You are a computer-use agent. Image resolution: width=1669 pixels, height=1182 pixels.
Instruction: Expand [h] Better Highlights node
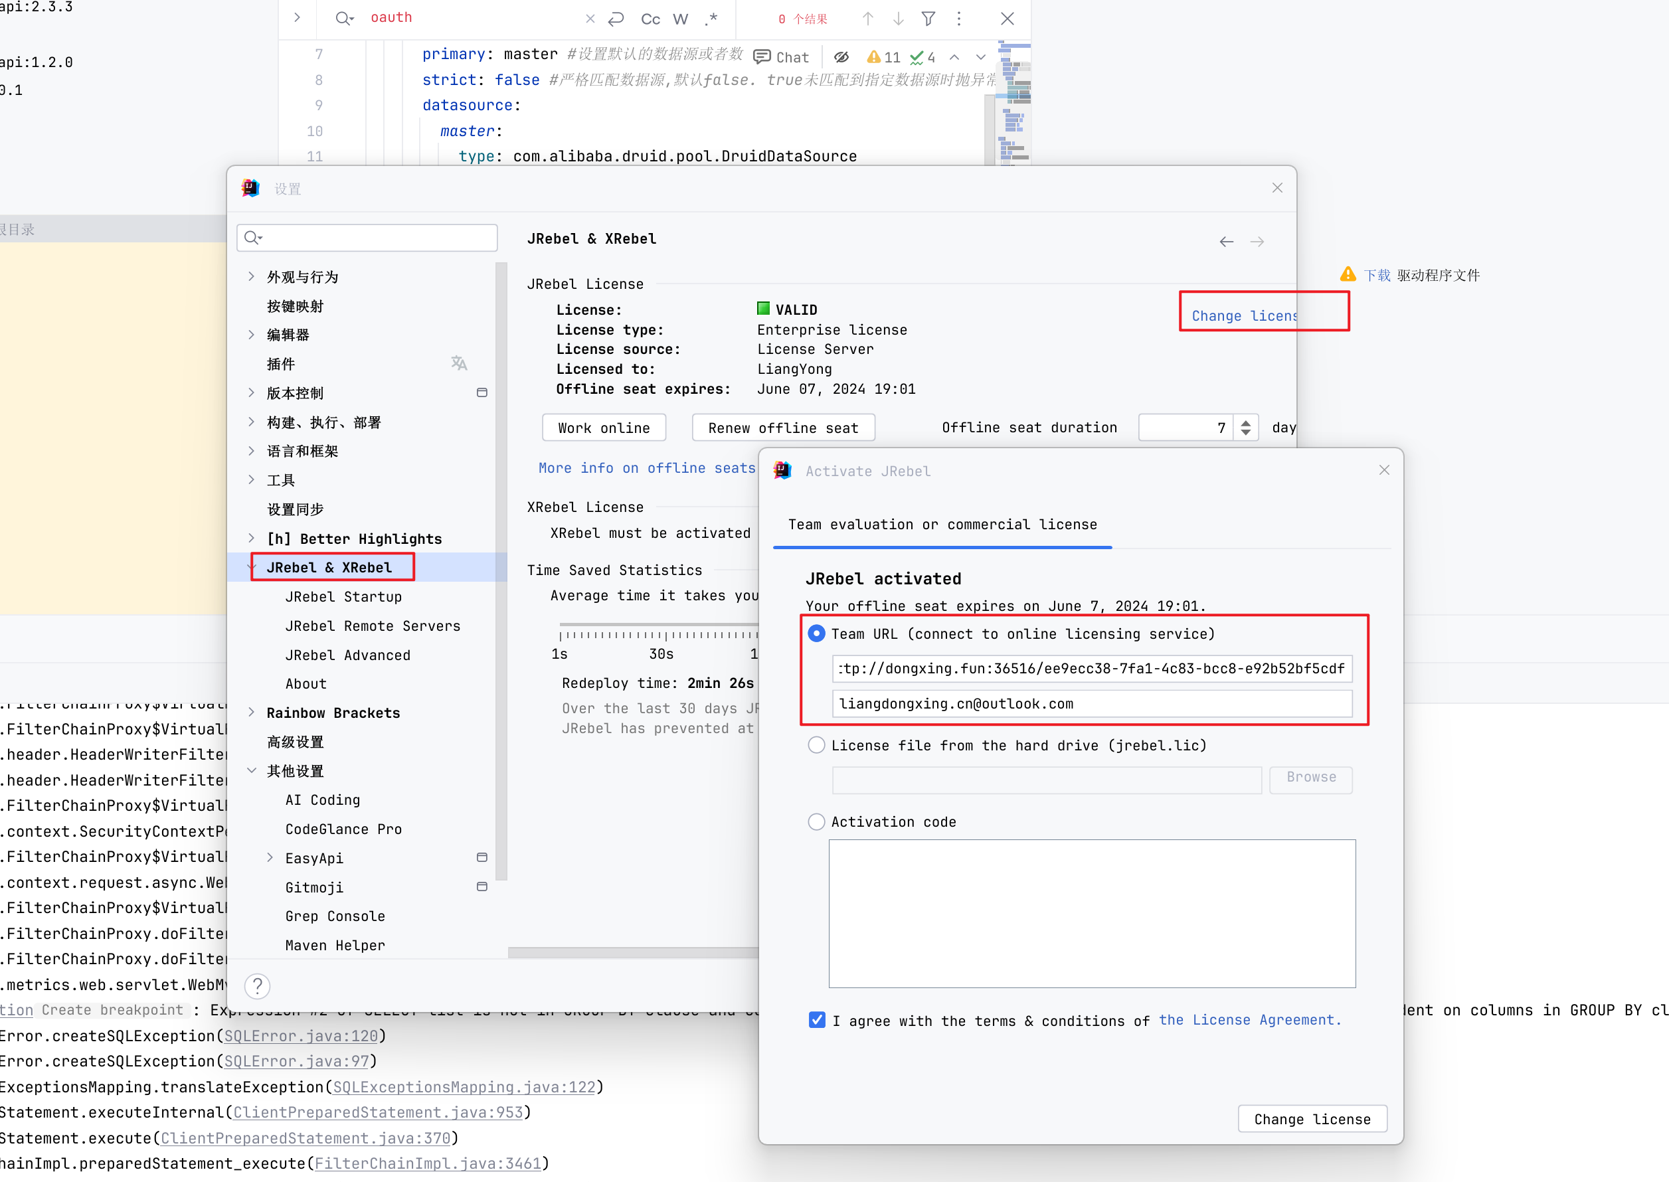point(251,539)
